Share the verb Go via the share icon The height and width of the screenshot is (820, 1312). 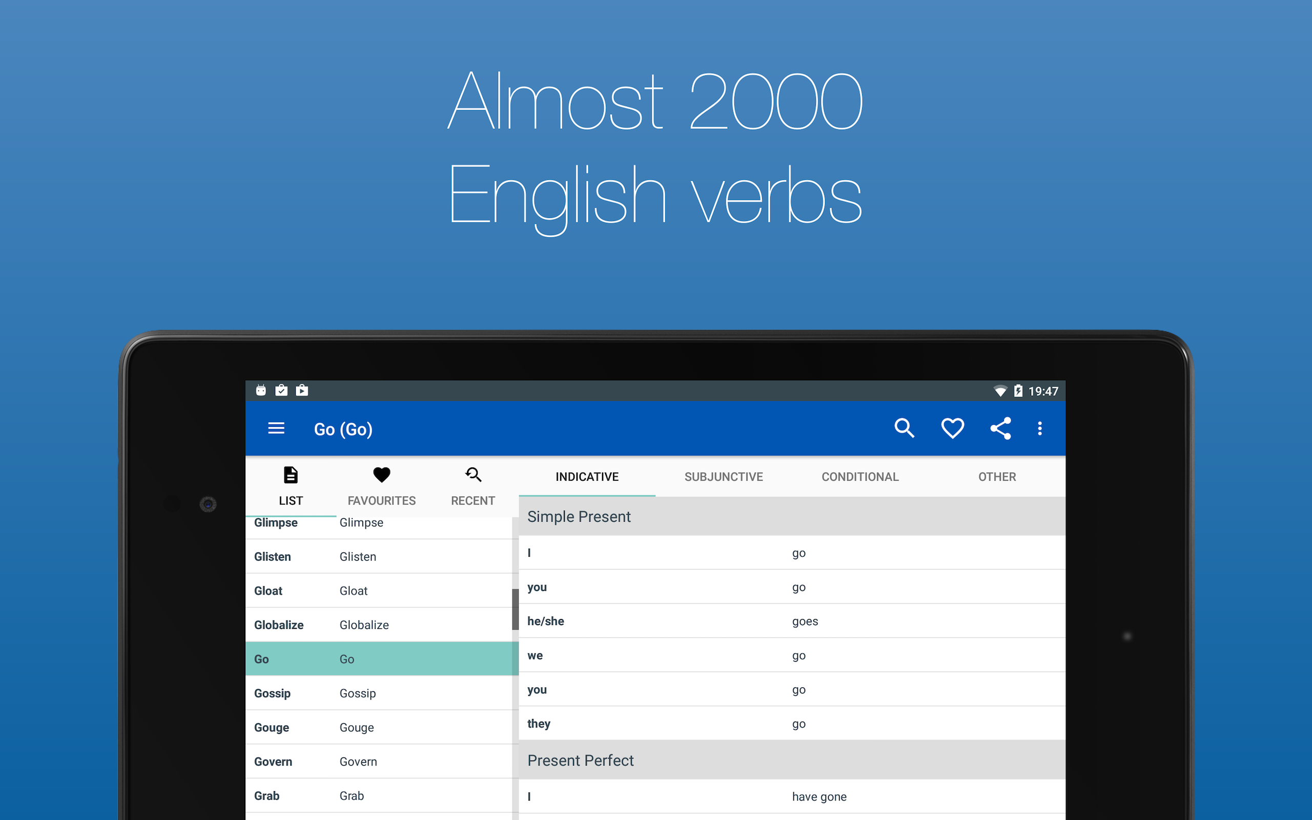pos(1000,428)
